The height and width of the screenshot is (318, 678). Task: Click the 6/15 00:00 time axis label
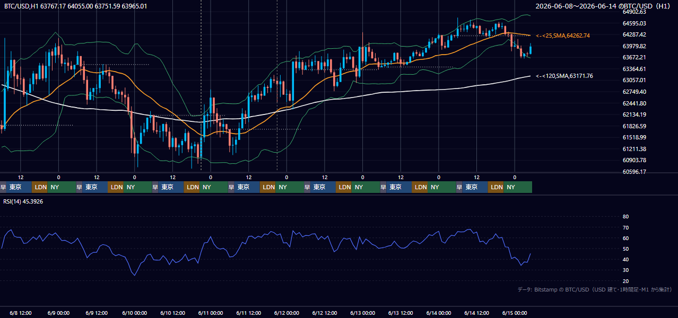[x=515, y=313]
